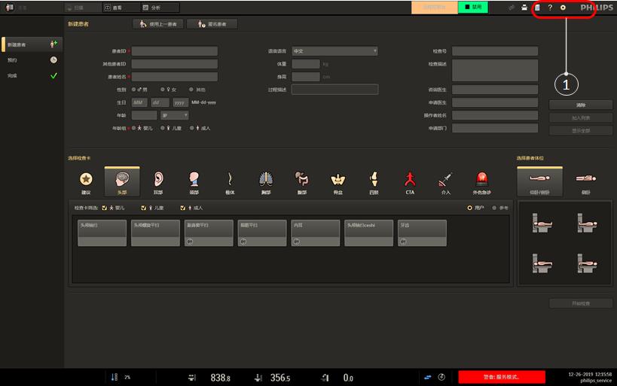Click the 患者姓名 (patient name) input field
Screen dimensions: 617x386
tap(175, 77)
